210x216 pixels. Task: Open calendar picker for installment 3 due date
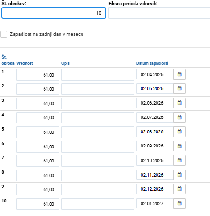[180, 103]
